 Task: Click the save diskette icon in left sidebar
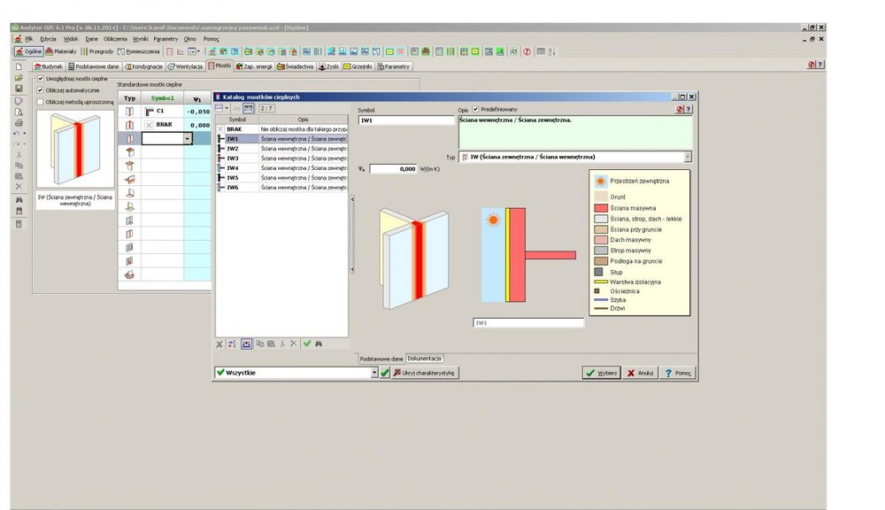pyautogui.click(x=19, y=89)
